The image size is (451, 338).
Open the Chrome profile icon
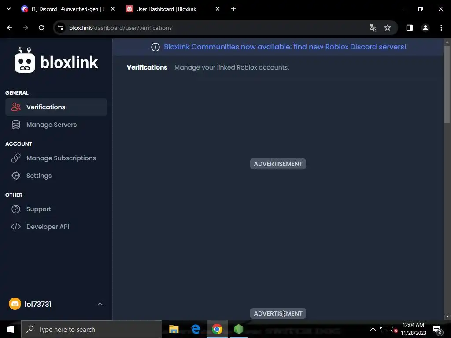[425, 28]
